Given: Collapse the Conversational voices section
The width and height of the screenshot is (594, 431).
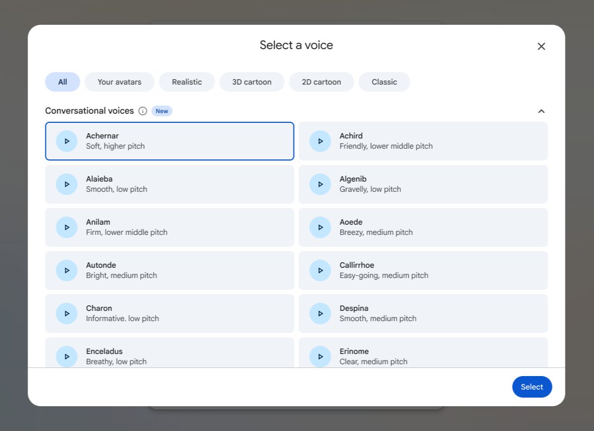Looking at the screenshot, I should click(x=541, y=111).
